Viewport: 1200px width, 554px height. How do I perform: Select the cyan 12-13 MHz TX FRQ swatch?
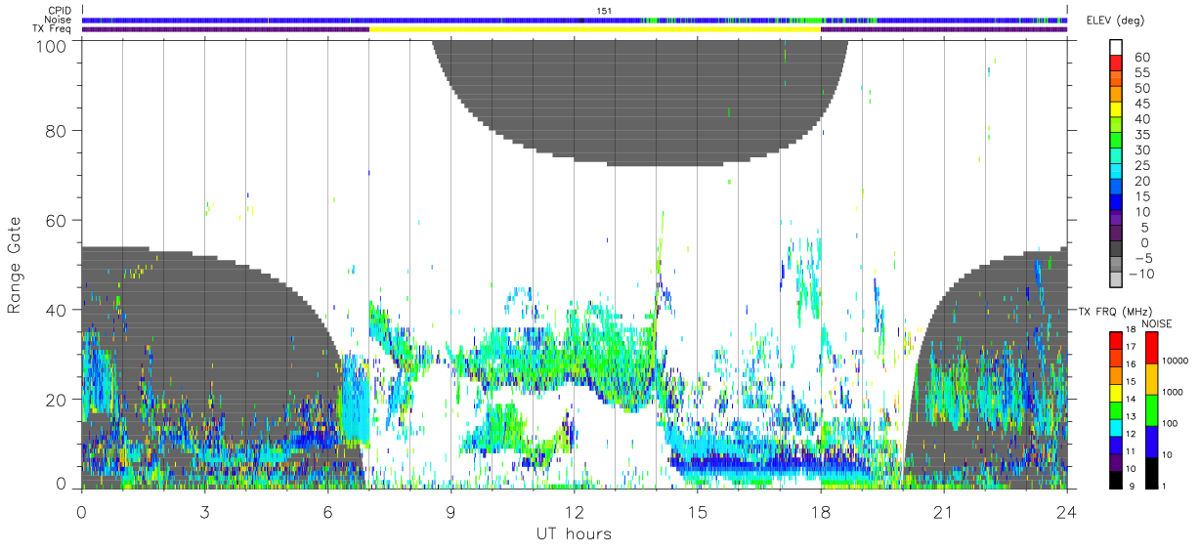pyautogui.click(x=1117, y=427)
